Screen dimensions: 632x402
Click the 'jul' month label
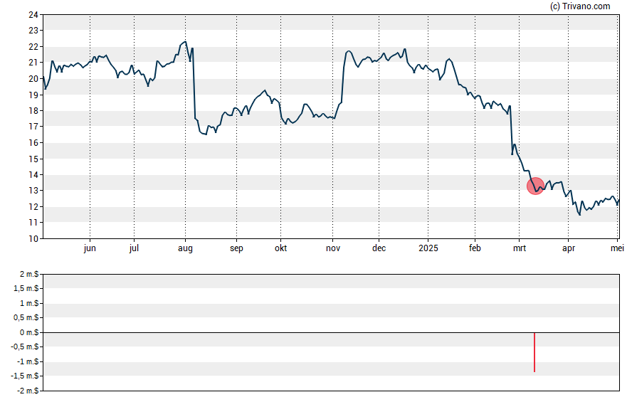135,248
